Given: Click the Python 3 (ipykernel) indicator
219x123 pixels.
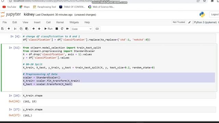Looking at the screenshot, I should pyautogui.click(x=205, y=22).
